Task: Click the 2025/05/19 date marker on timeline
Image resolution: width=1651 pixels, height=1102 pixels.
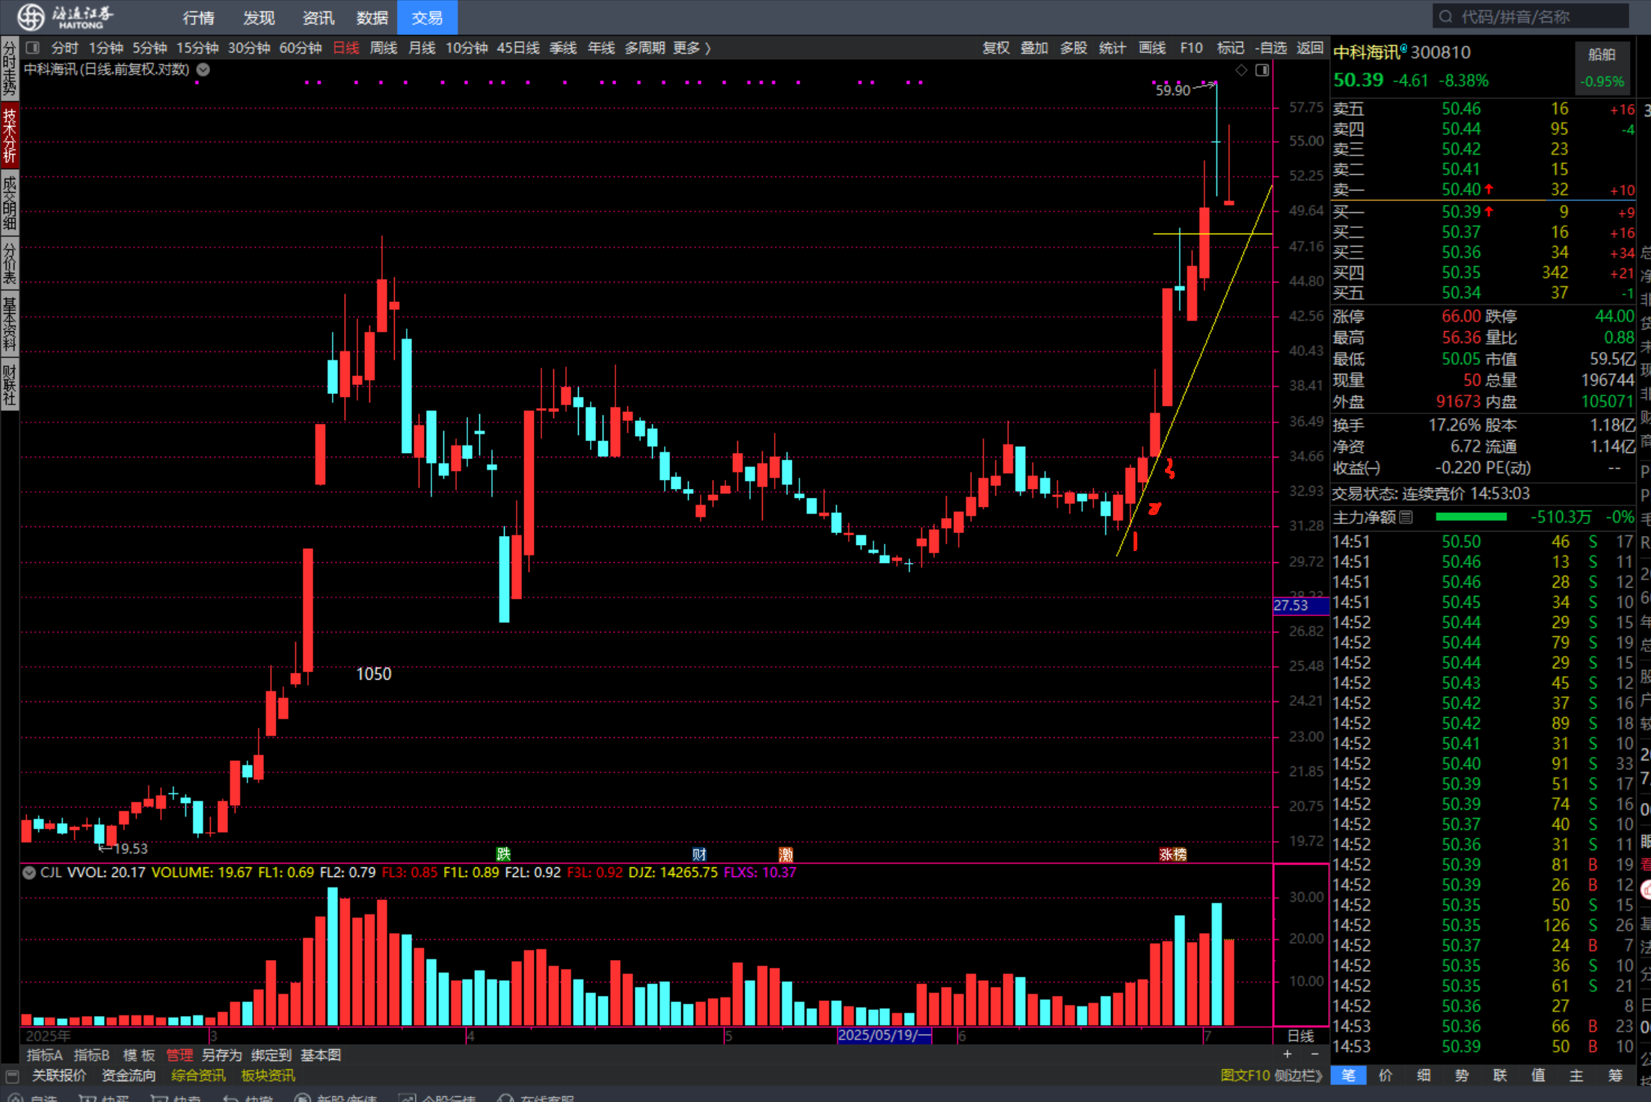Action: [884, 1035]
